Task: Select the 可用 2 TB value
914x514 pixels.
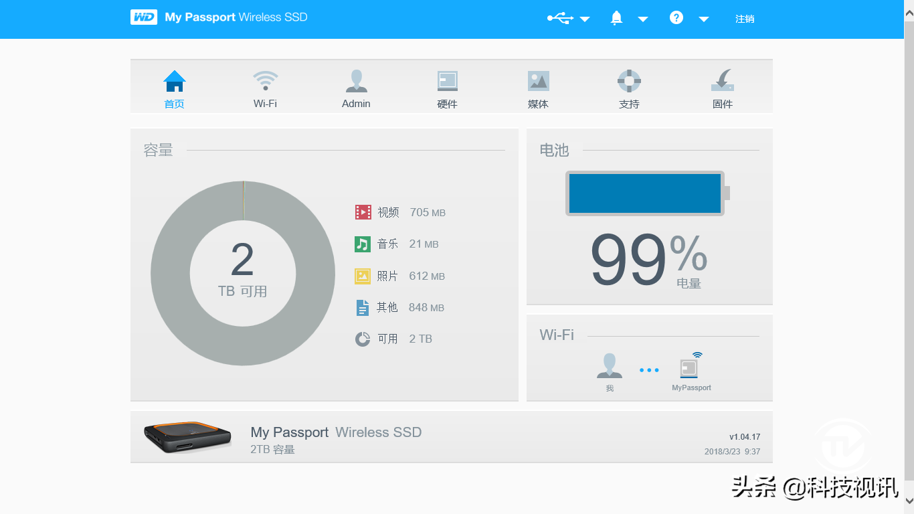Action: click(420, 339)
